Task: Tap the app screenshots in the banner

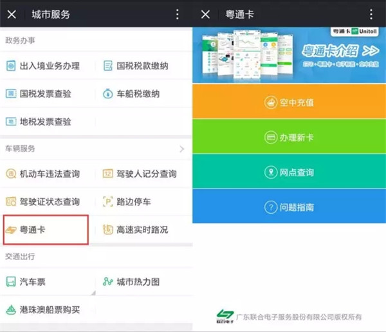Action: [x=248, y=55]
